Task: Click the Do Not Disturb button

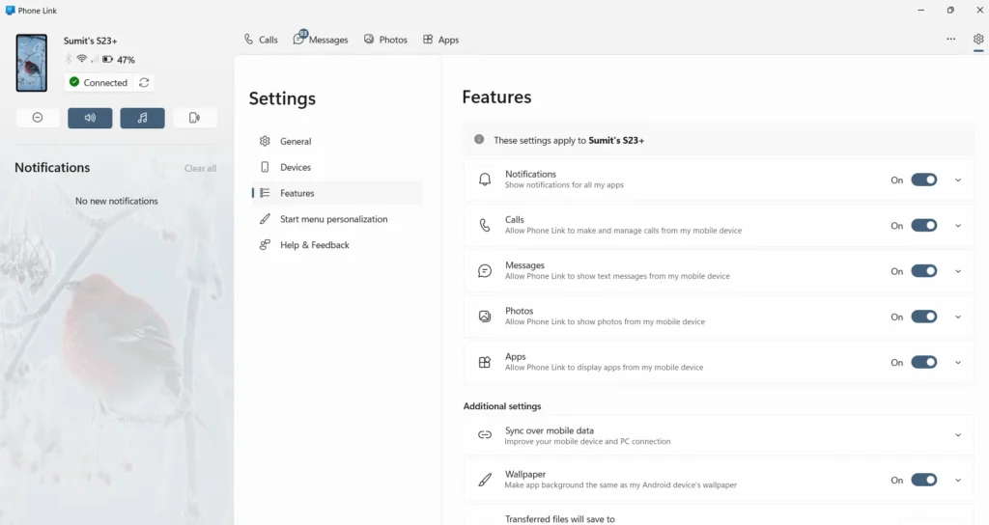Action: click(38, 118)
